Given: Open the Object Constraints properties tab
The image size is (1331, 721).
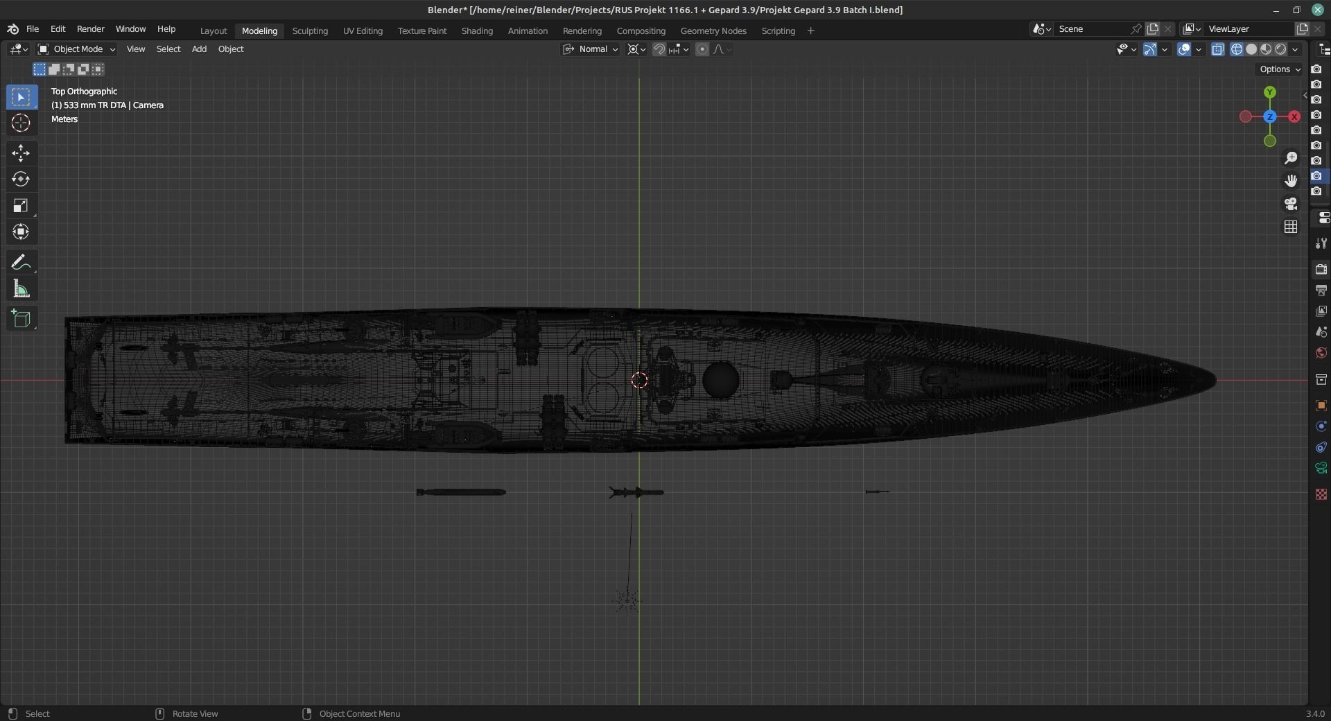Looking at the screenshot, I should pos(1321,447).
